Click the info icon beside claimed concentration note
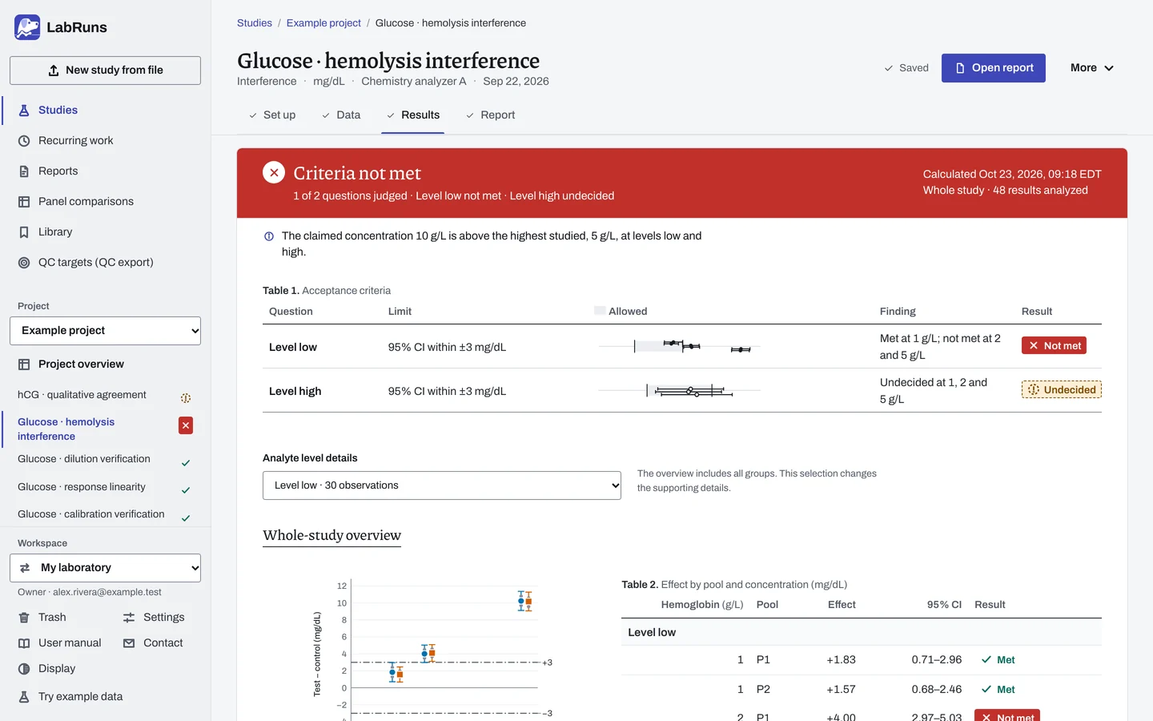The image size is (1153, 721). point(269,236)
